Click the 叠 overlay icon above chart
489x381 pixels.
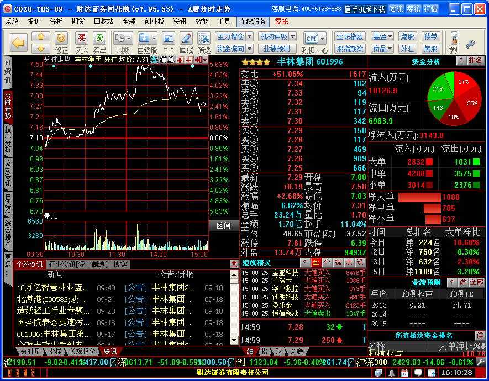[x=154, y=60]
